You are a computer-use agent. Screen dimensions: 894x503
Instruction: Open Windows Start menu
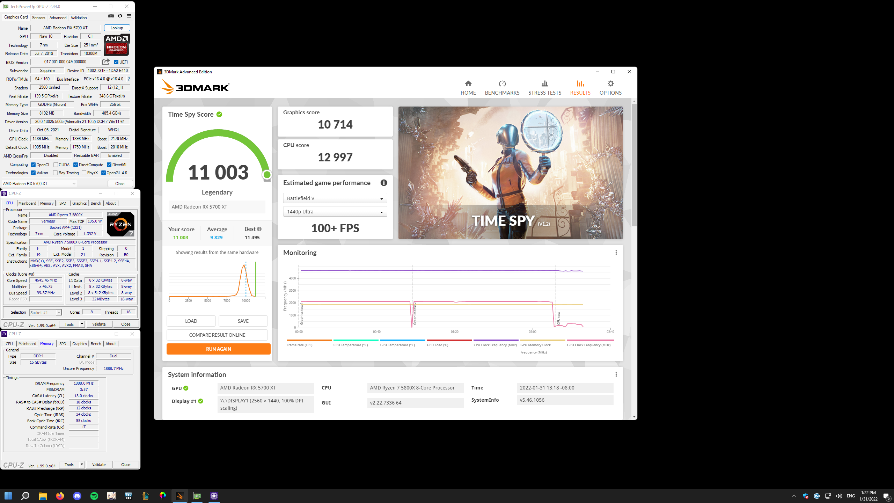8,496
